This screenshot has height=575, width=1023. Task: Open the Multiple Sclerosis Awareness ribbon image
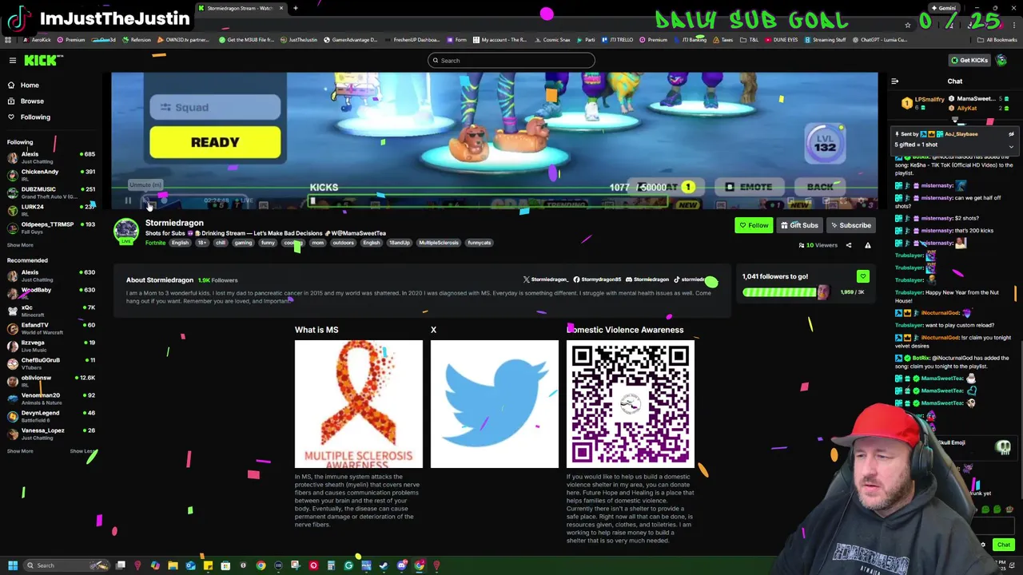[x=359, y=404]
